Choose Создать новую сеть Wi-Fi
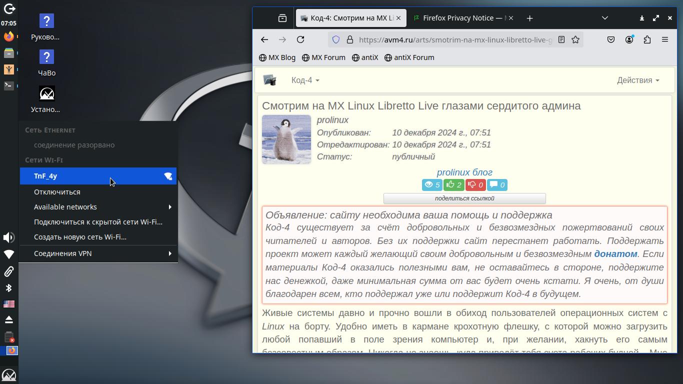Screen dimensions: 683x384 [98, 237]
